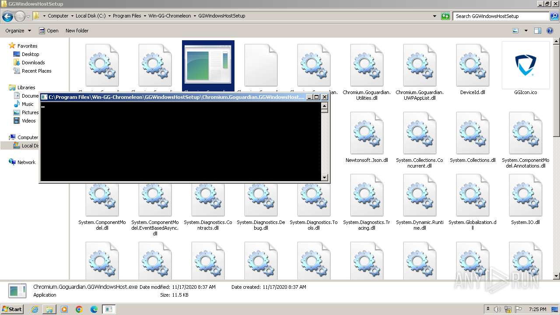The image size is (560, 315).
Task: Select the Newtonsoft.Json.dll file
Action: [x=367, y=137]
